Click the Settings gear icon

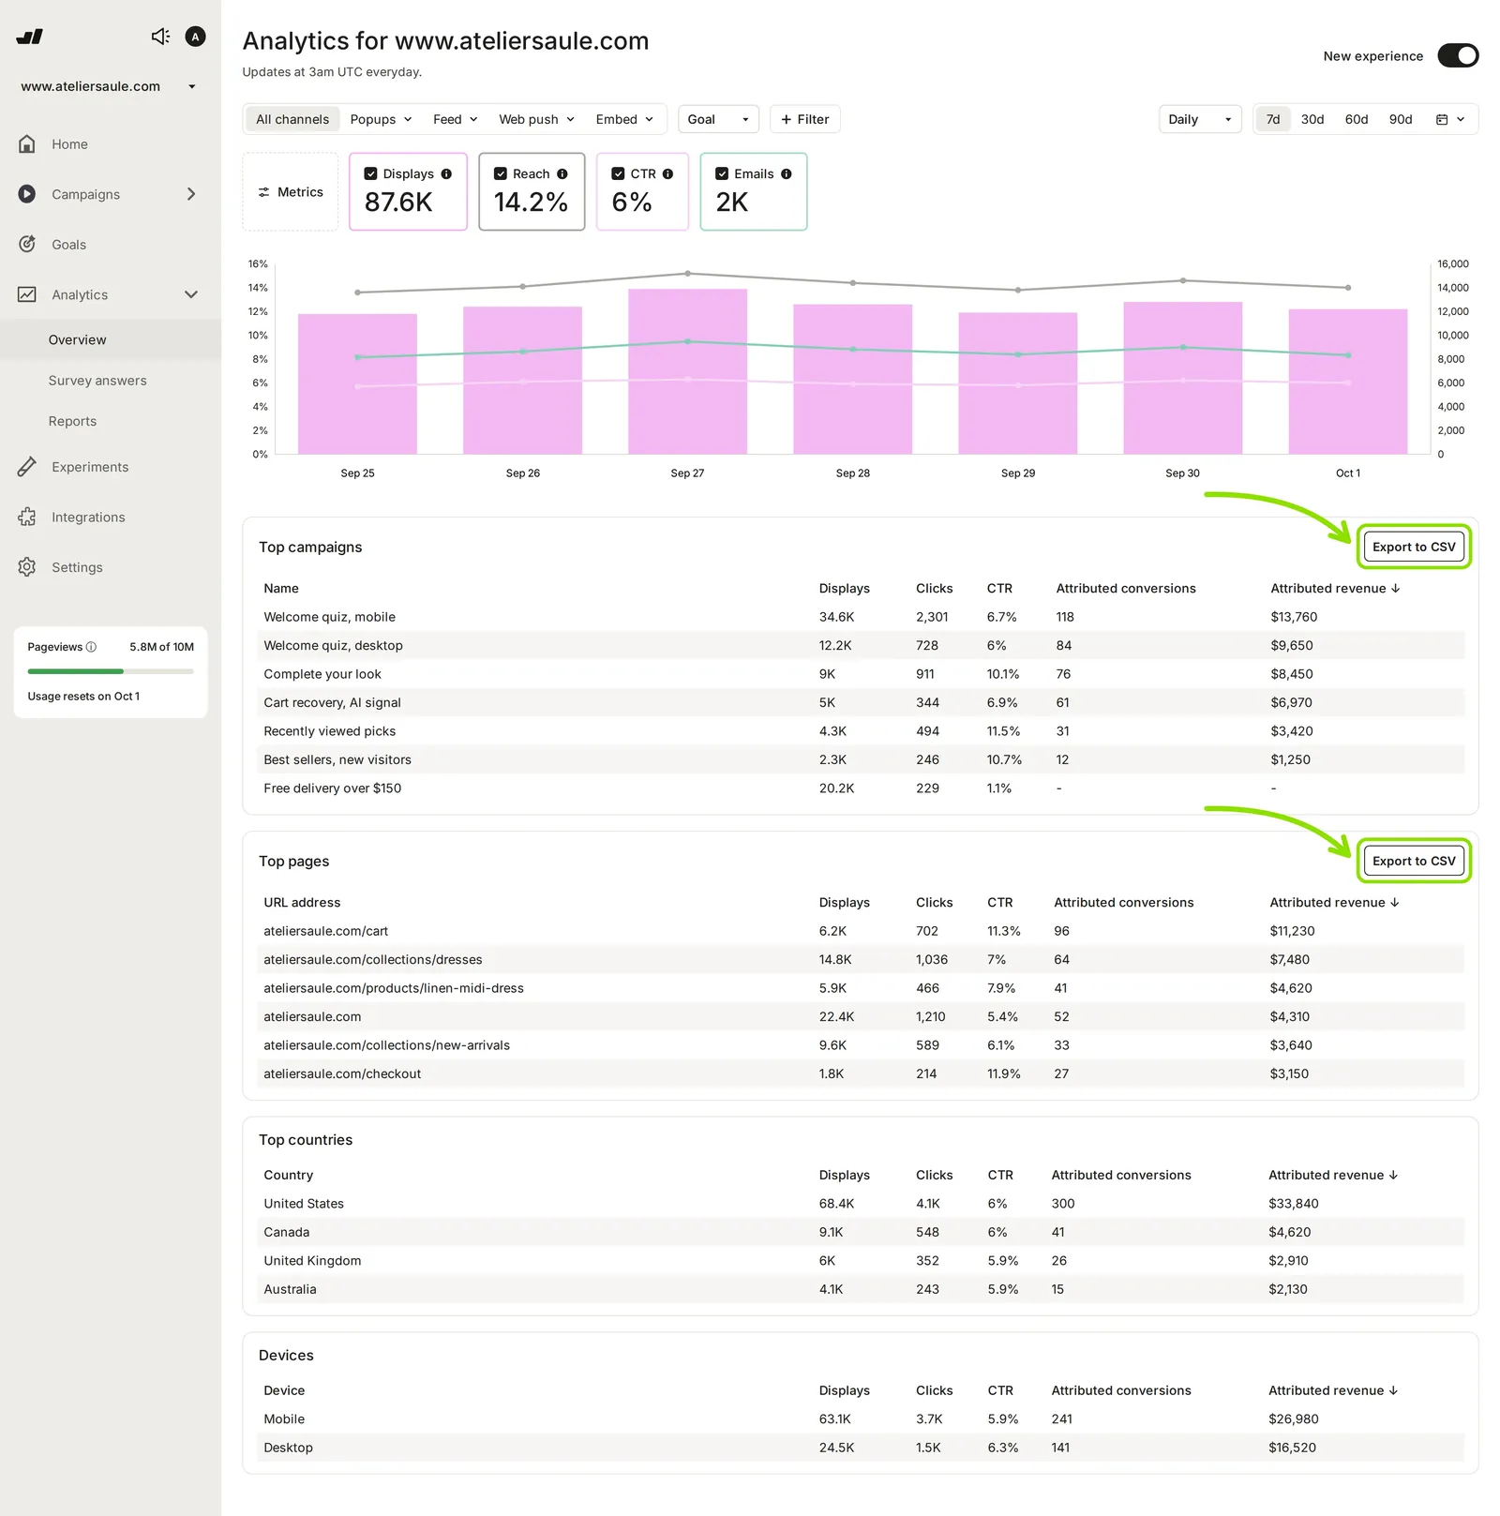[27, 567]
